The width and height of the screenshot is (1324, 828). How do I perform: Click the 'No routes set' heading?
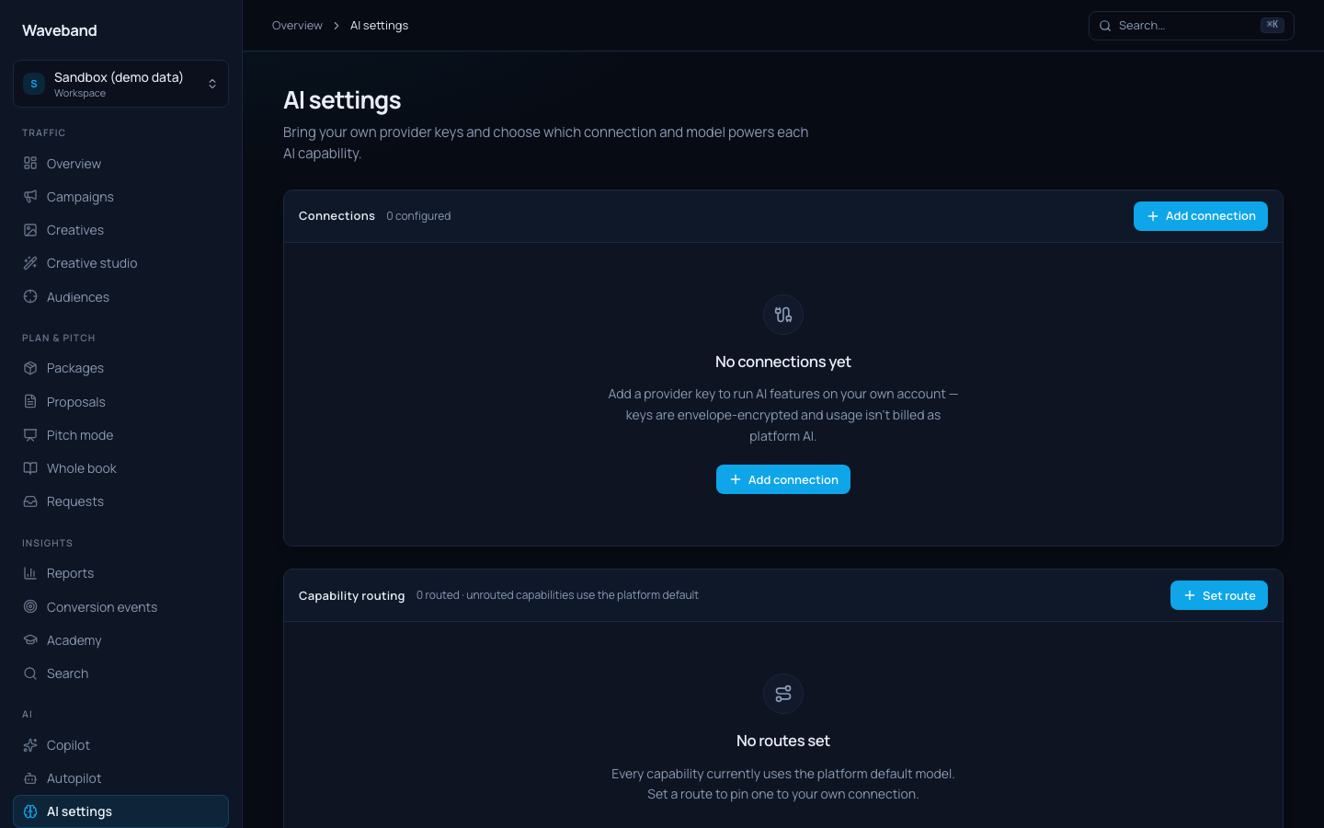pyautogui.click(x=783, y=741)
